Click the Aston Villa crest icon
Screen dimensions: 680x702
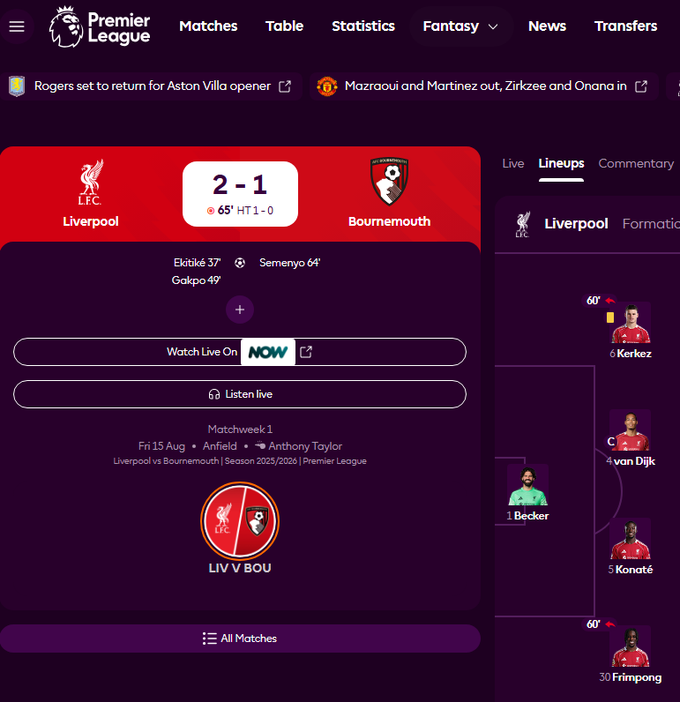17,86
